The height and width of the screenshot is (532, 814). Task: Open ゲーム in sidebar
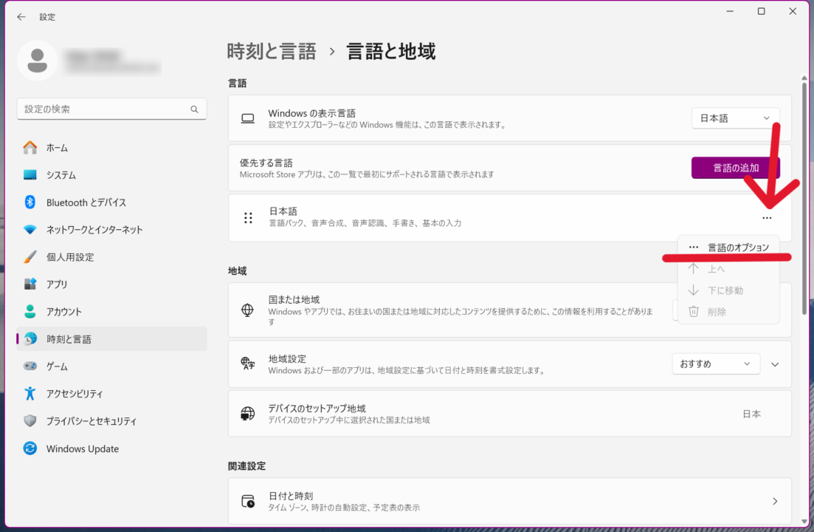pos(111,366)
